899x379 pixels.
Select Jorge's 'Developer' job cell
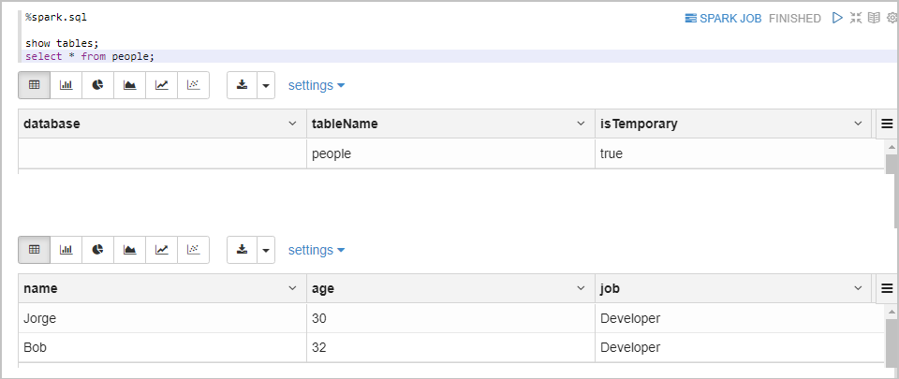point(740,318)
